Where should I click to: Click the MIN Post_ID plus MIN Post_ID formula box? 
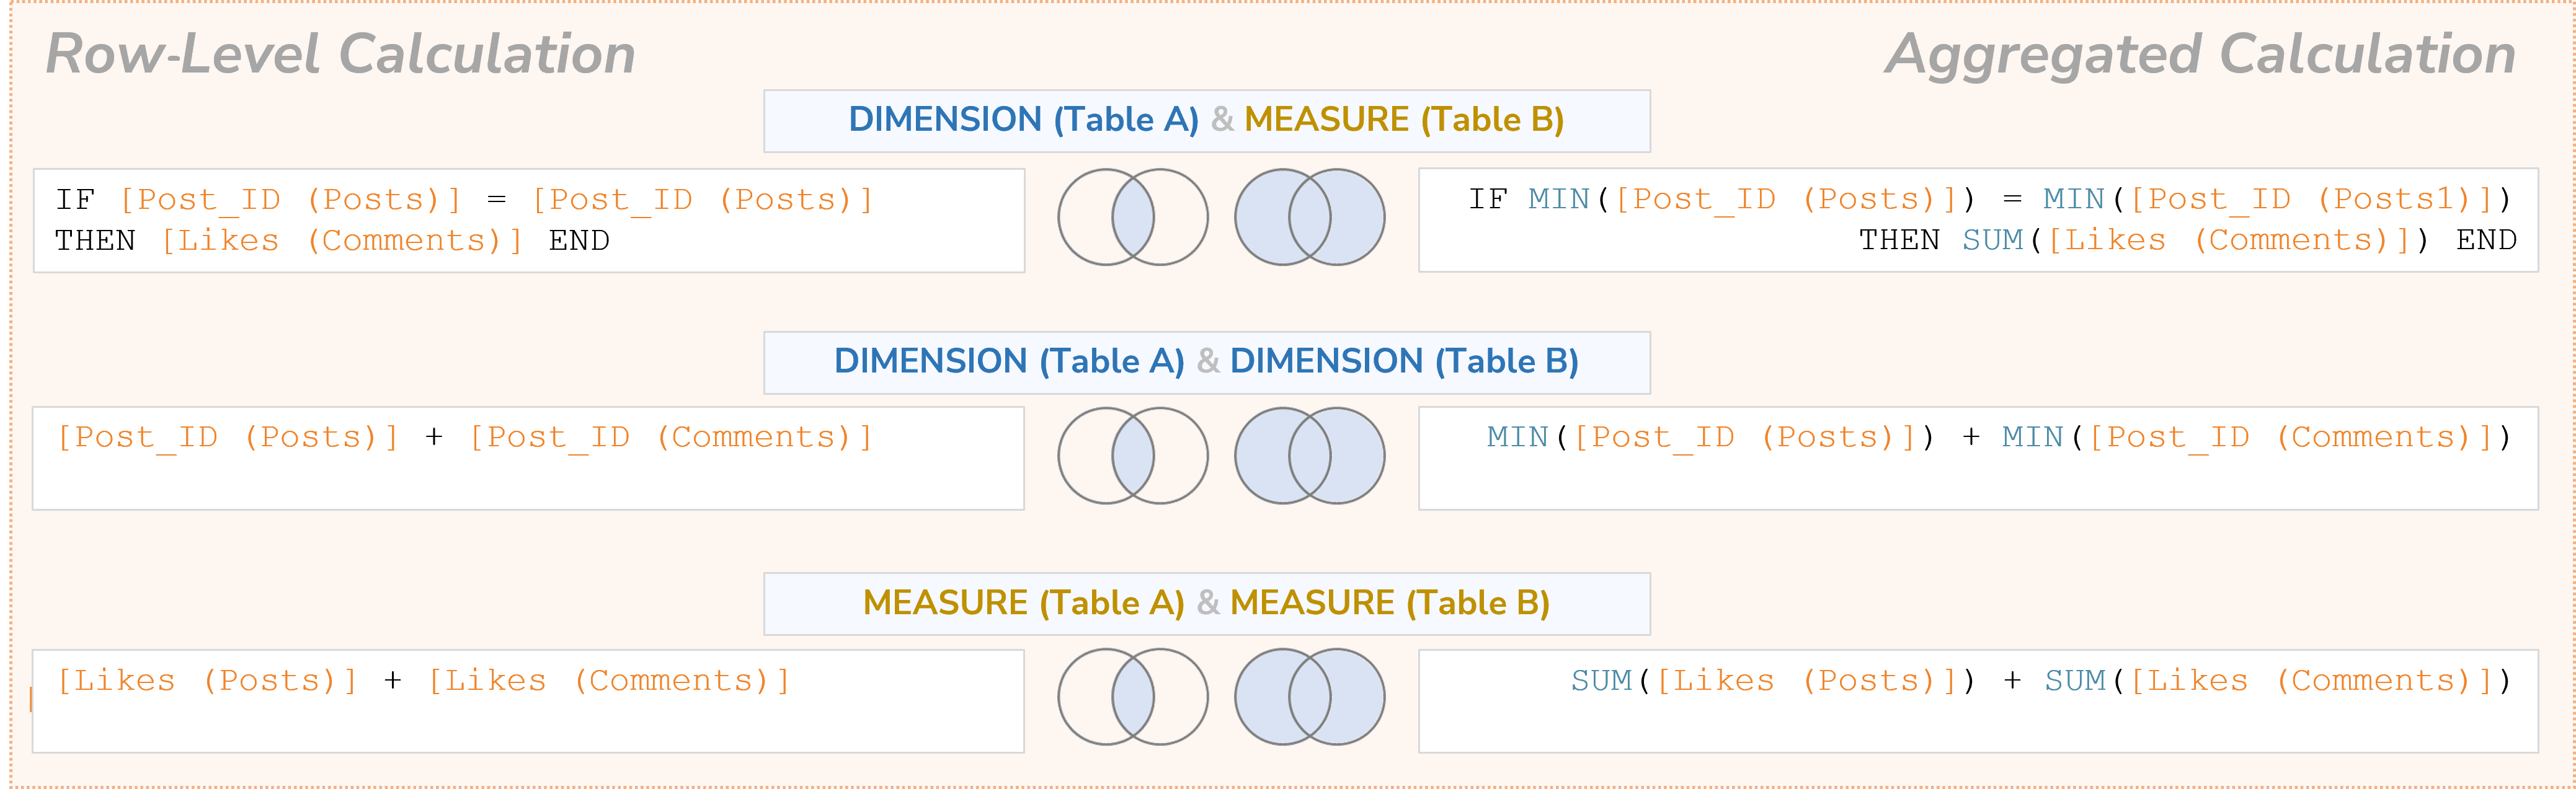pos(1978,458)
